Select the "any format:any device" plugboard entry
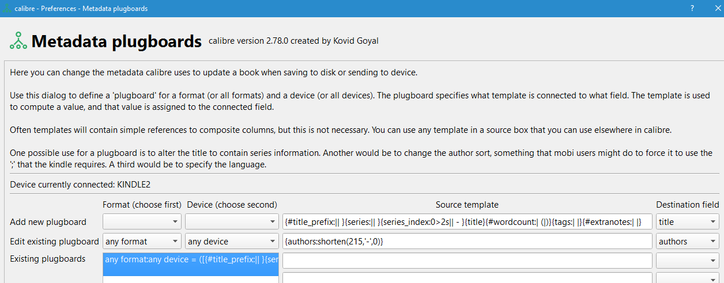 [191, 259]
